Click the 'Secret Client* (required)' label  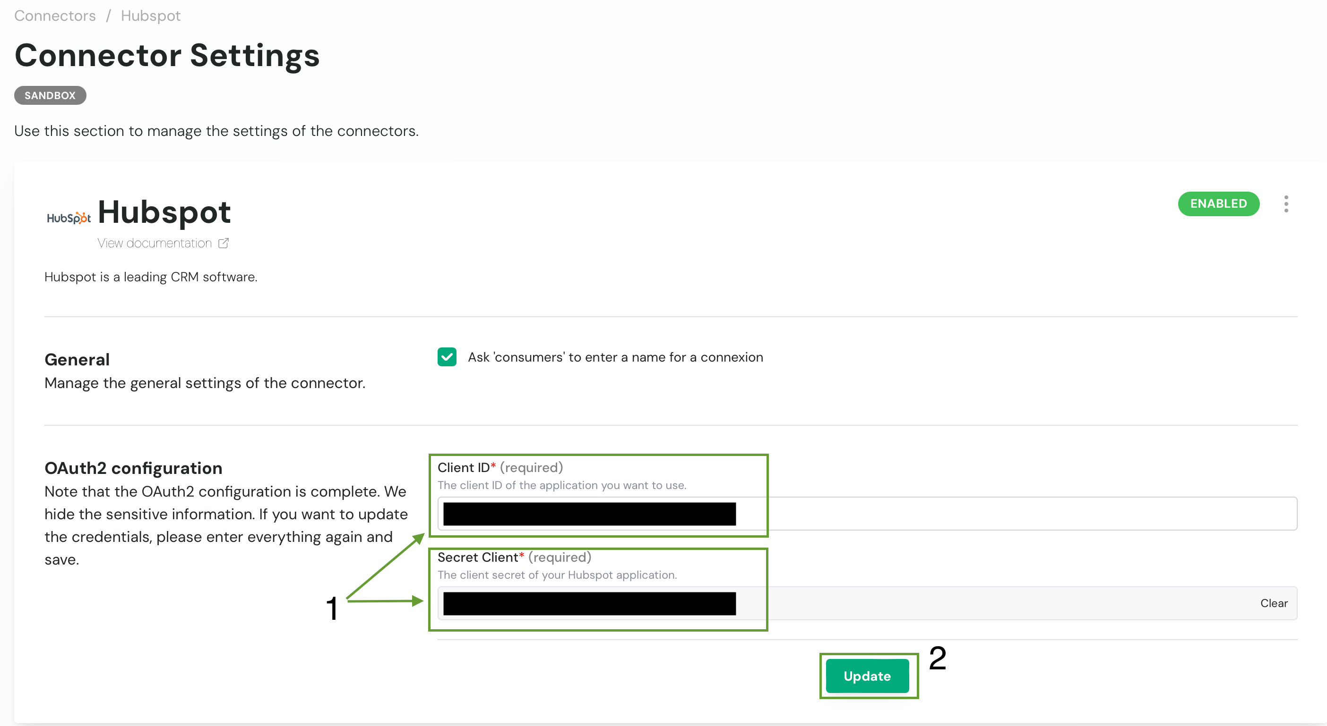click(514, 557)
